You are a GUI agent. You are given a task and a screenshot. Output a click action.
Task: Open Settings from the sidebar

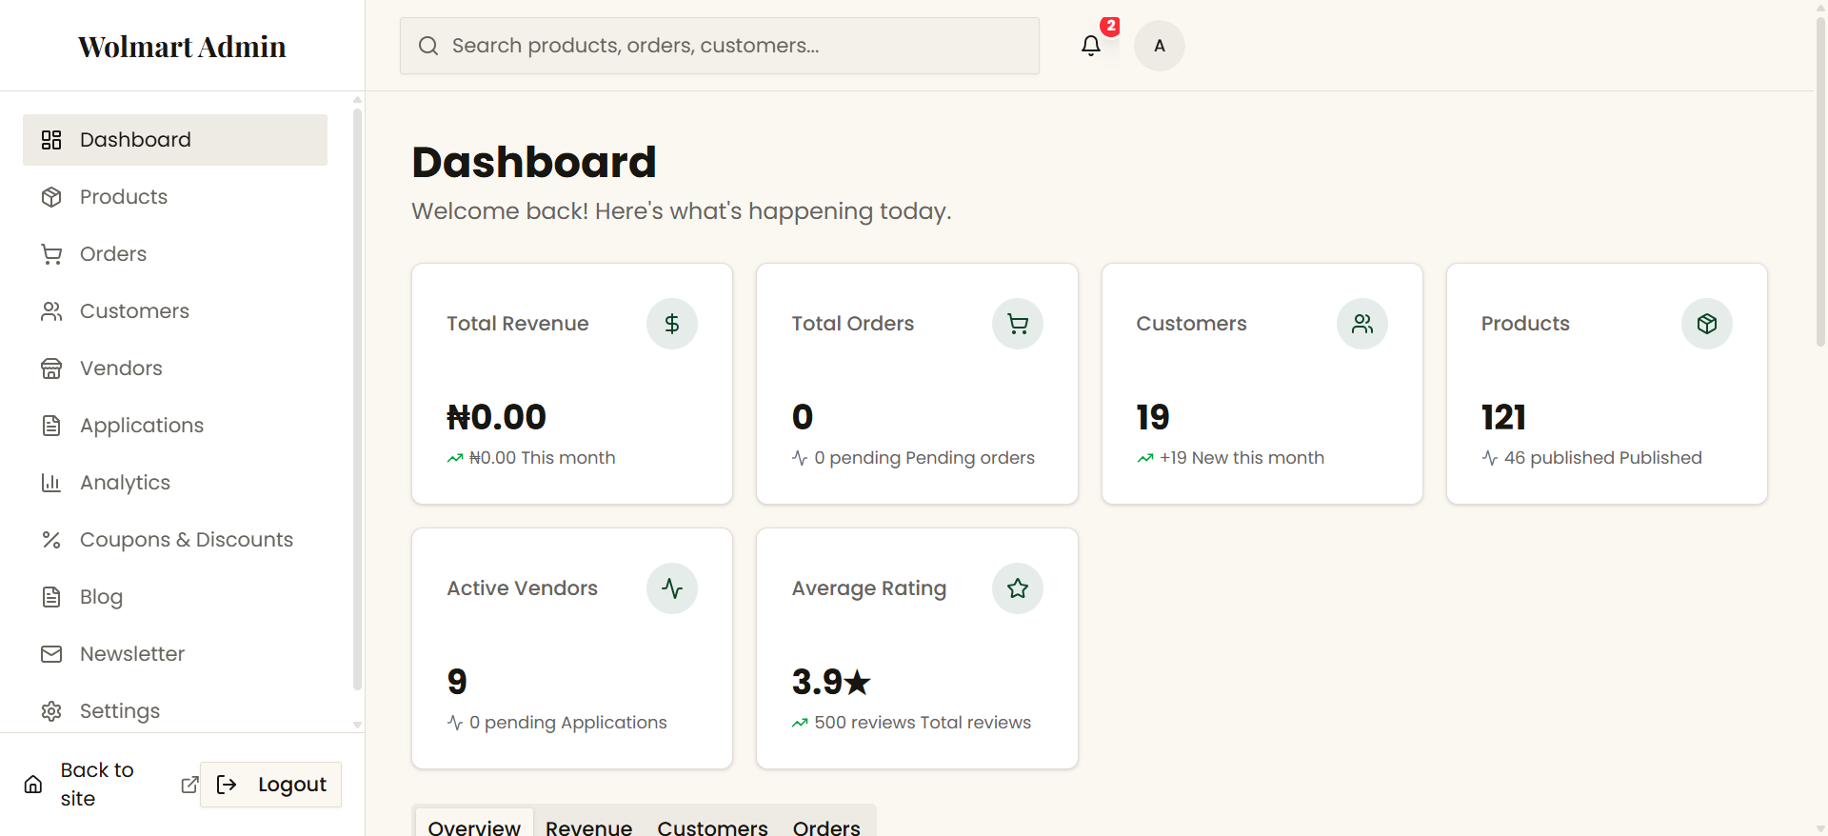pyautogui.click(x=175, y=711)
